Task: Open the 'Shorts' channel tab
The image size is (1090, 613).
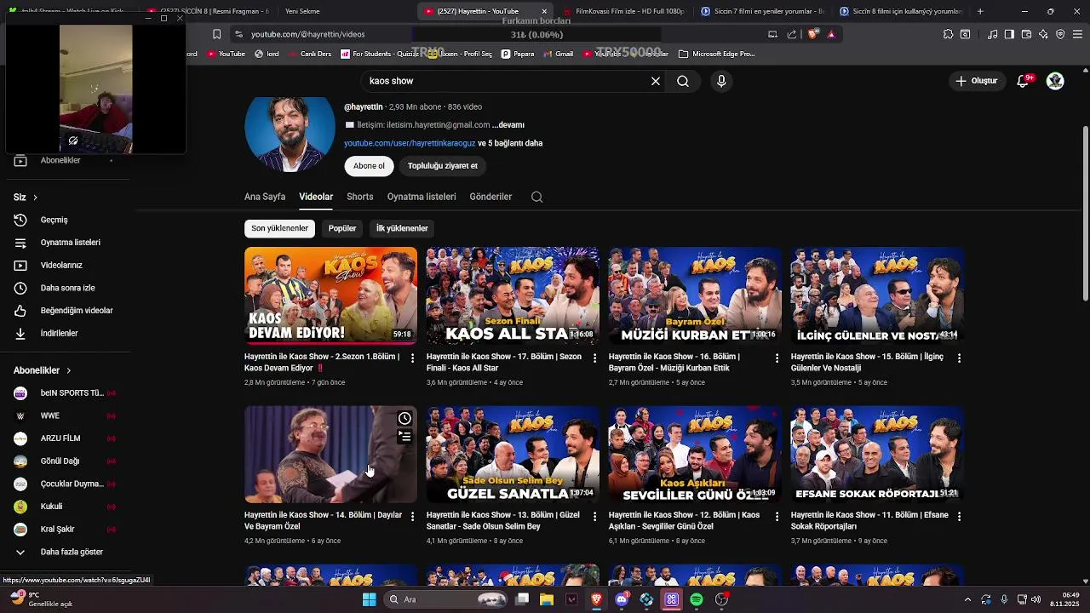Action: pos(359,197)
